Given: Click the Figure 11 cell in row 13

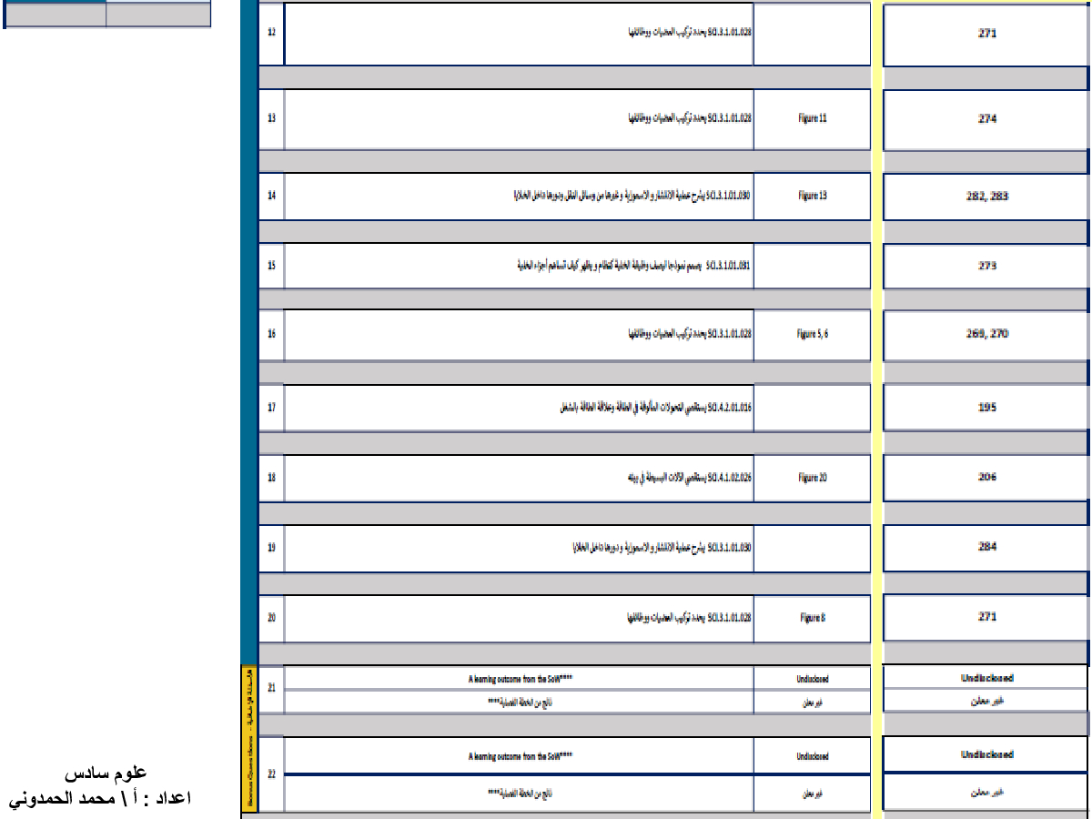Looking at the screenshot, I should click(812, 118).
